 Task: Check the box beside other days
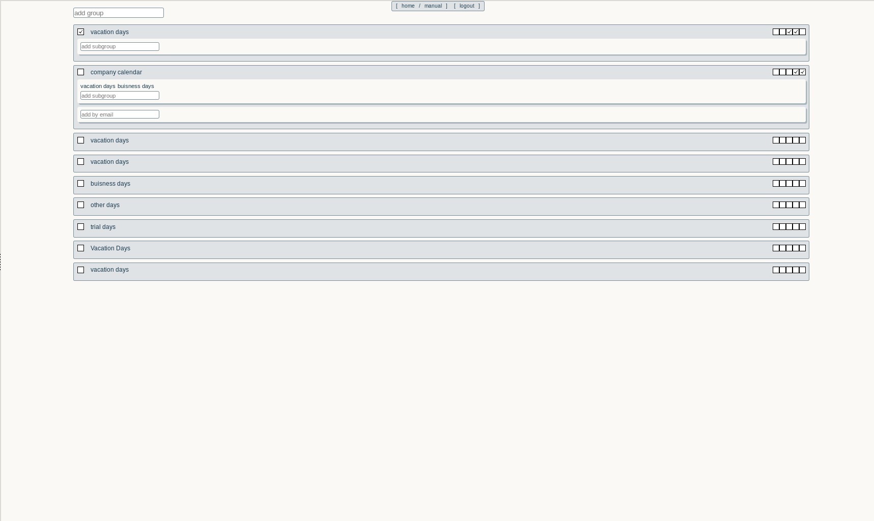(80, 205)
